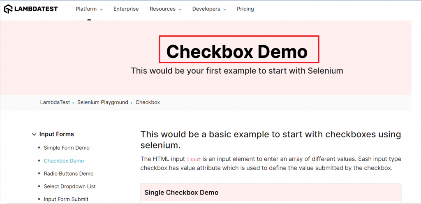421x204 pixels.
Task: Go to the Enterprise menu item
Action: [x=126, y=9]
